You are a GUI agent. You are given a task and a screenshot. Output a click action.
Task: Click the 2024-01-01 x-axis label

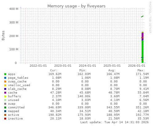pyautogui.click(x=87, y=66)
